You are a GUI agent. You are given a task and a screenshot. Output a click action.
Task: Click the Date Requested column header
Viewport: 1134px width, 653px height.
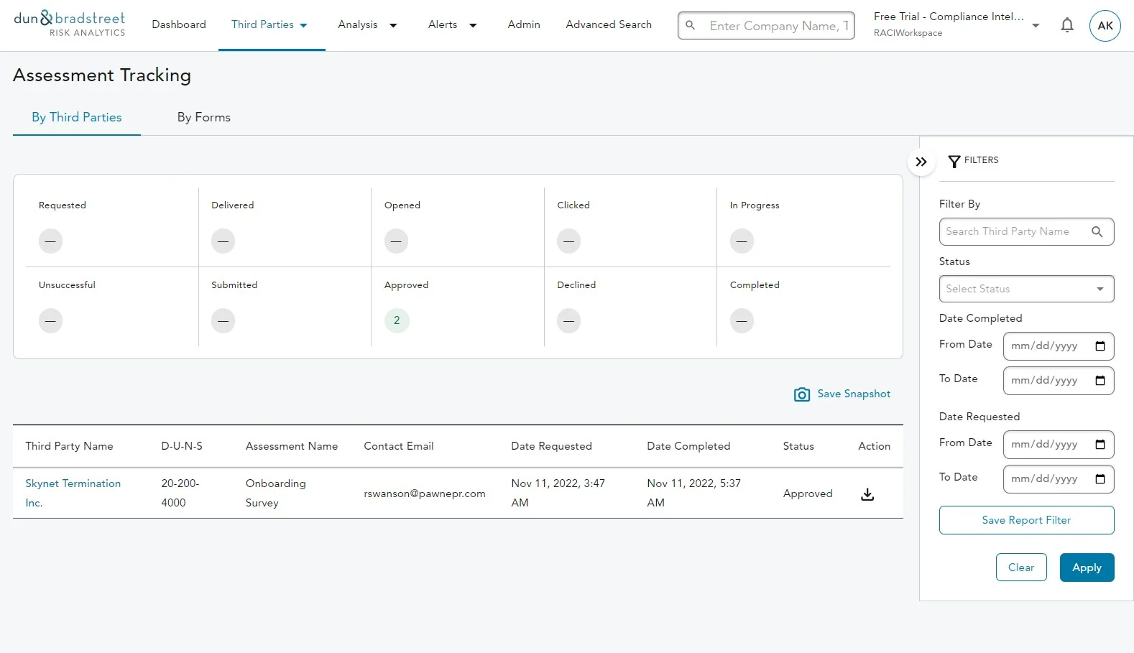point(552,446)
